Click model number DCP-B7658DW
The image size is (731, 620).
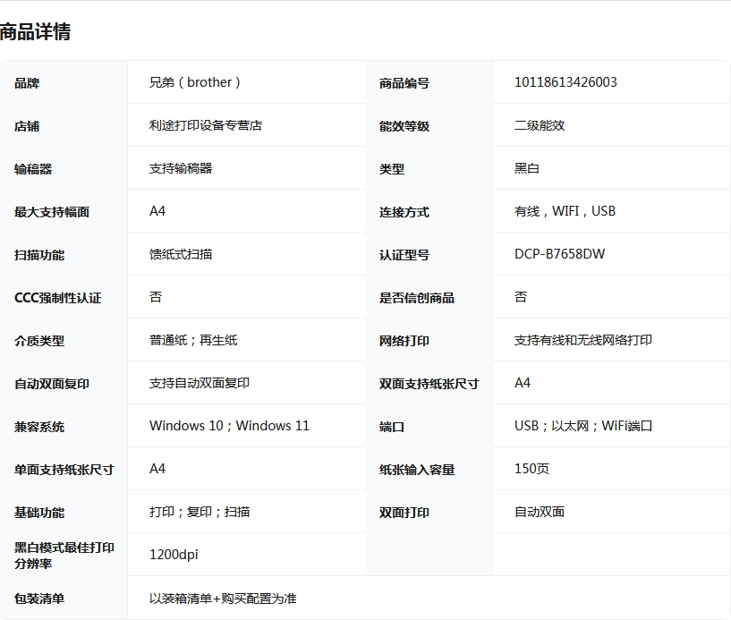[x=559, y=254]
